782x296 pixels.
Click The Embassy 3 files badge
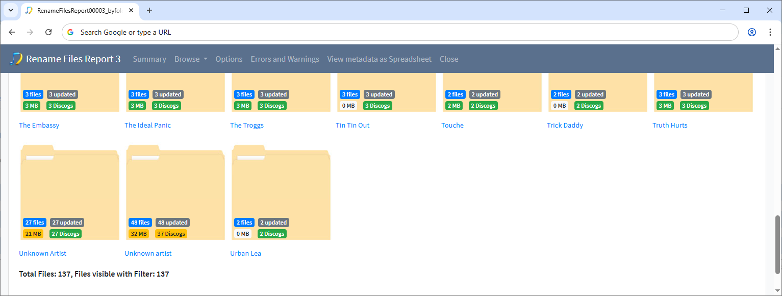pyautogui.click(x=33, y=94)
